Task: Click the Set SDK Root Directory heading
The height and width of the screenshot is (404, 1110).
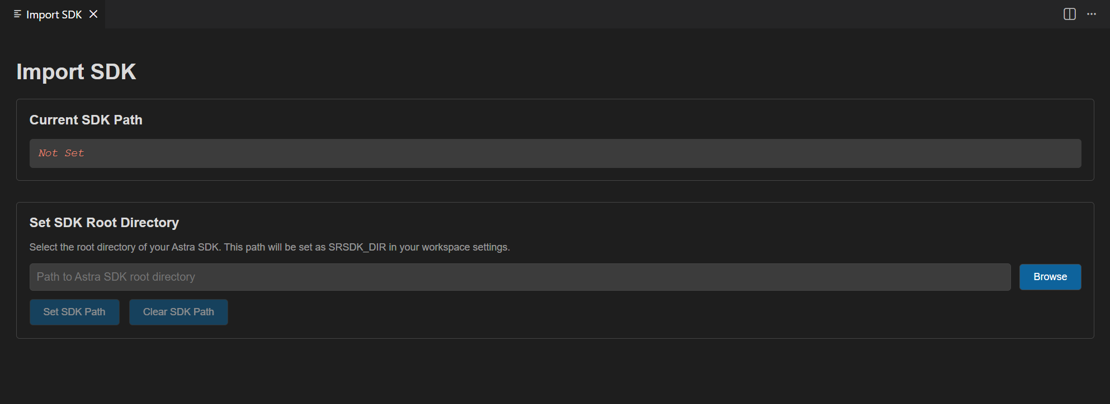Action: 104,223
